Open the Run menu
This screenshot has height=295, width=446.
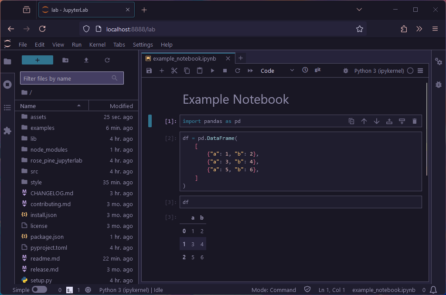tap(77, 44)
